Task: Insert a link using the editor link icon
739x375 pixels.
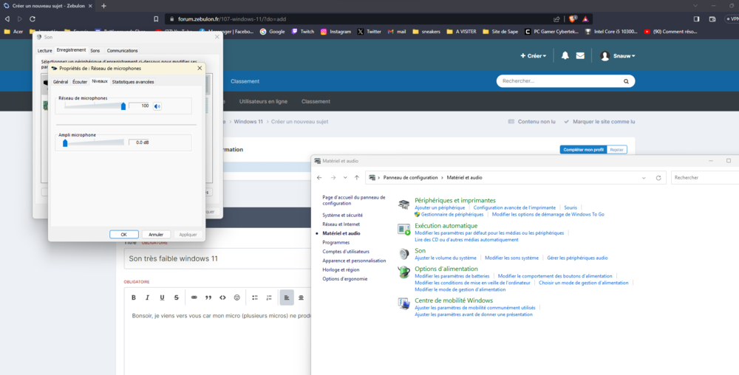Action: [194, 297]
